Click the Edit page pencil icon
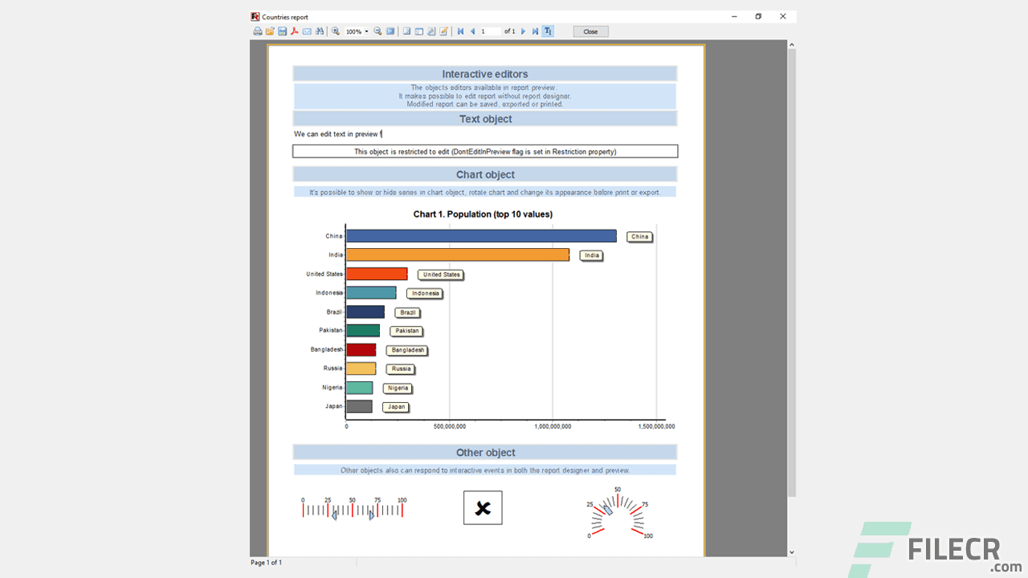Screen dimensions: 1028x578 coord(443,31)
